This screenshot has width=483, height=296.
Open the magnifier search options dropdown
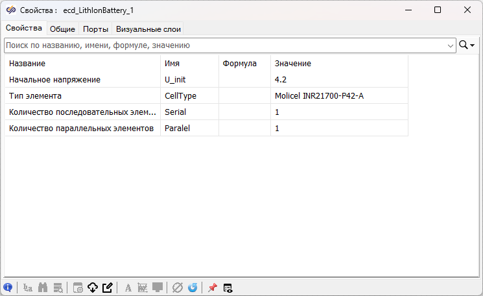pos(467,45)
